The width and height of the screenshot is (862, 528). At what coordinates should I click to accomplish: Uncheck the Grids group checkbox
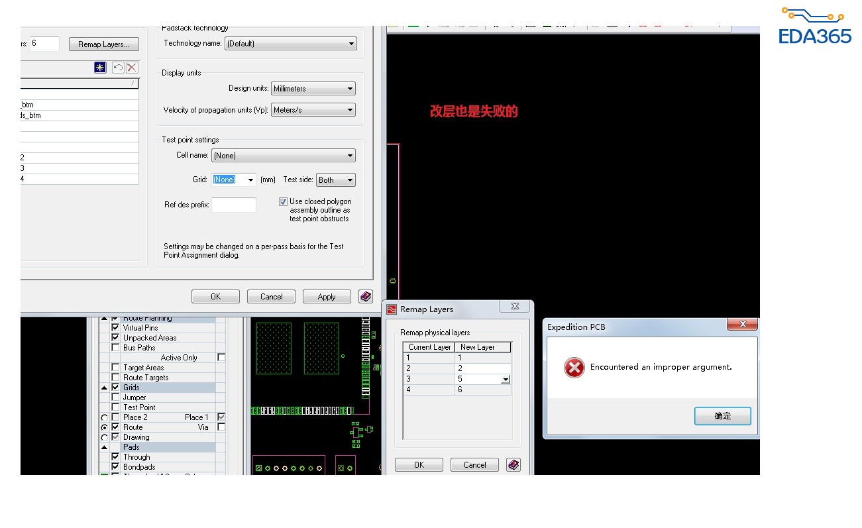[116, 388]
